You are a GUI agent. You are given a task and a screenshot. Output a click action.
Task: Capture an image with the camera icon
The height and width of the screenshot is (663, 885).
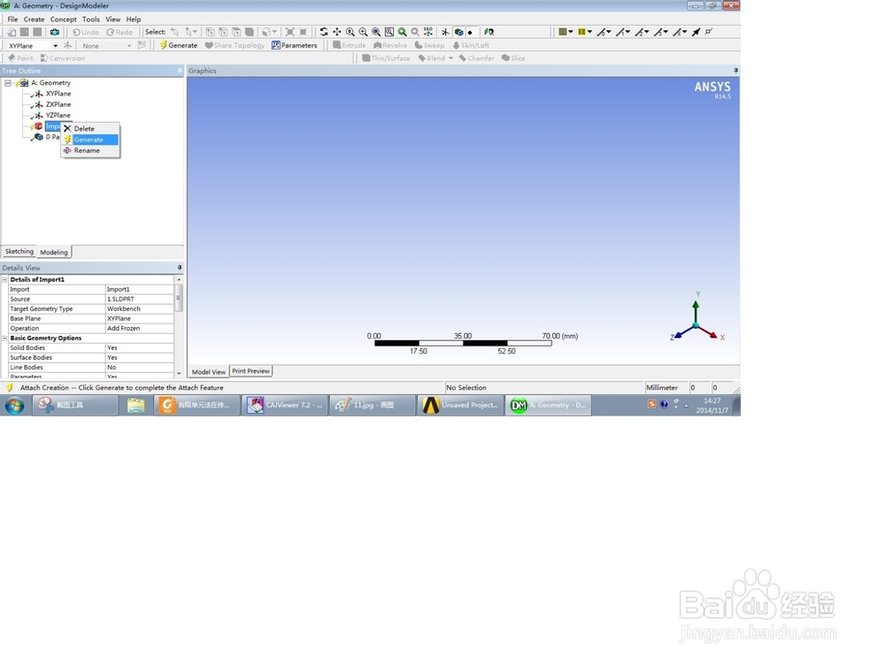point(55,32)
